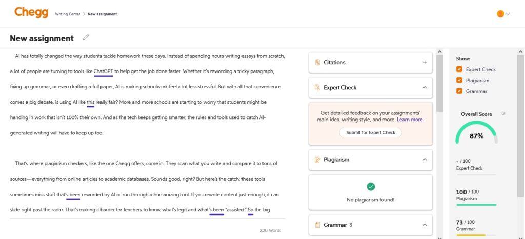Edit assignment title with pencil icon
The image size is (525, 239).
(x=86, y=38)
